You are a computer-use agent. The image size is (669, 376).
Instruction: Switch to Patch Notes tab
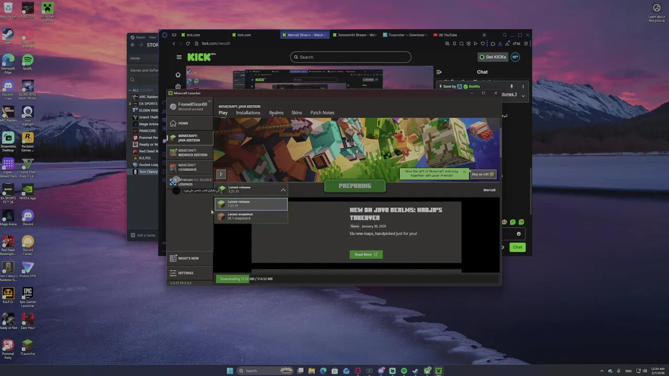pos(322,113)
